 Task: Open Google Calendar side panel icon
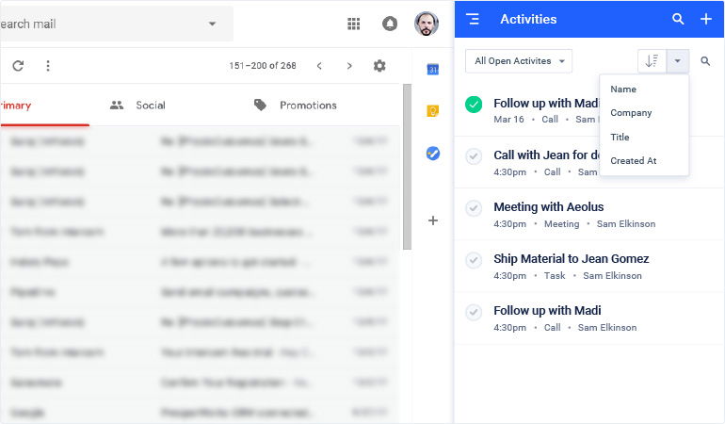pyautogui.click(x=433, y=70)
